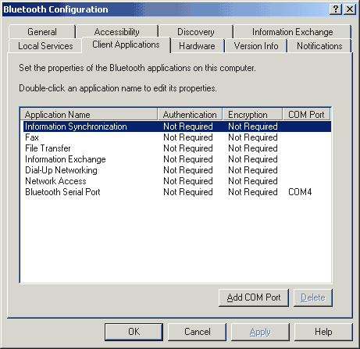Switch to the General tab
Viewport: 360px width, 349px height.
pyautogui.click(x=42, y=32)
